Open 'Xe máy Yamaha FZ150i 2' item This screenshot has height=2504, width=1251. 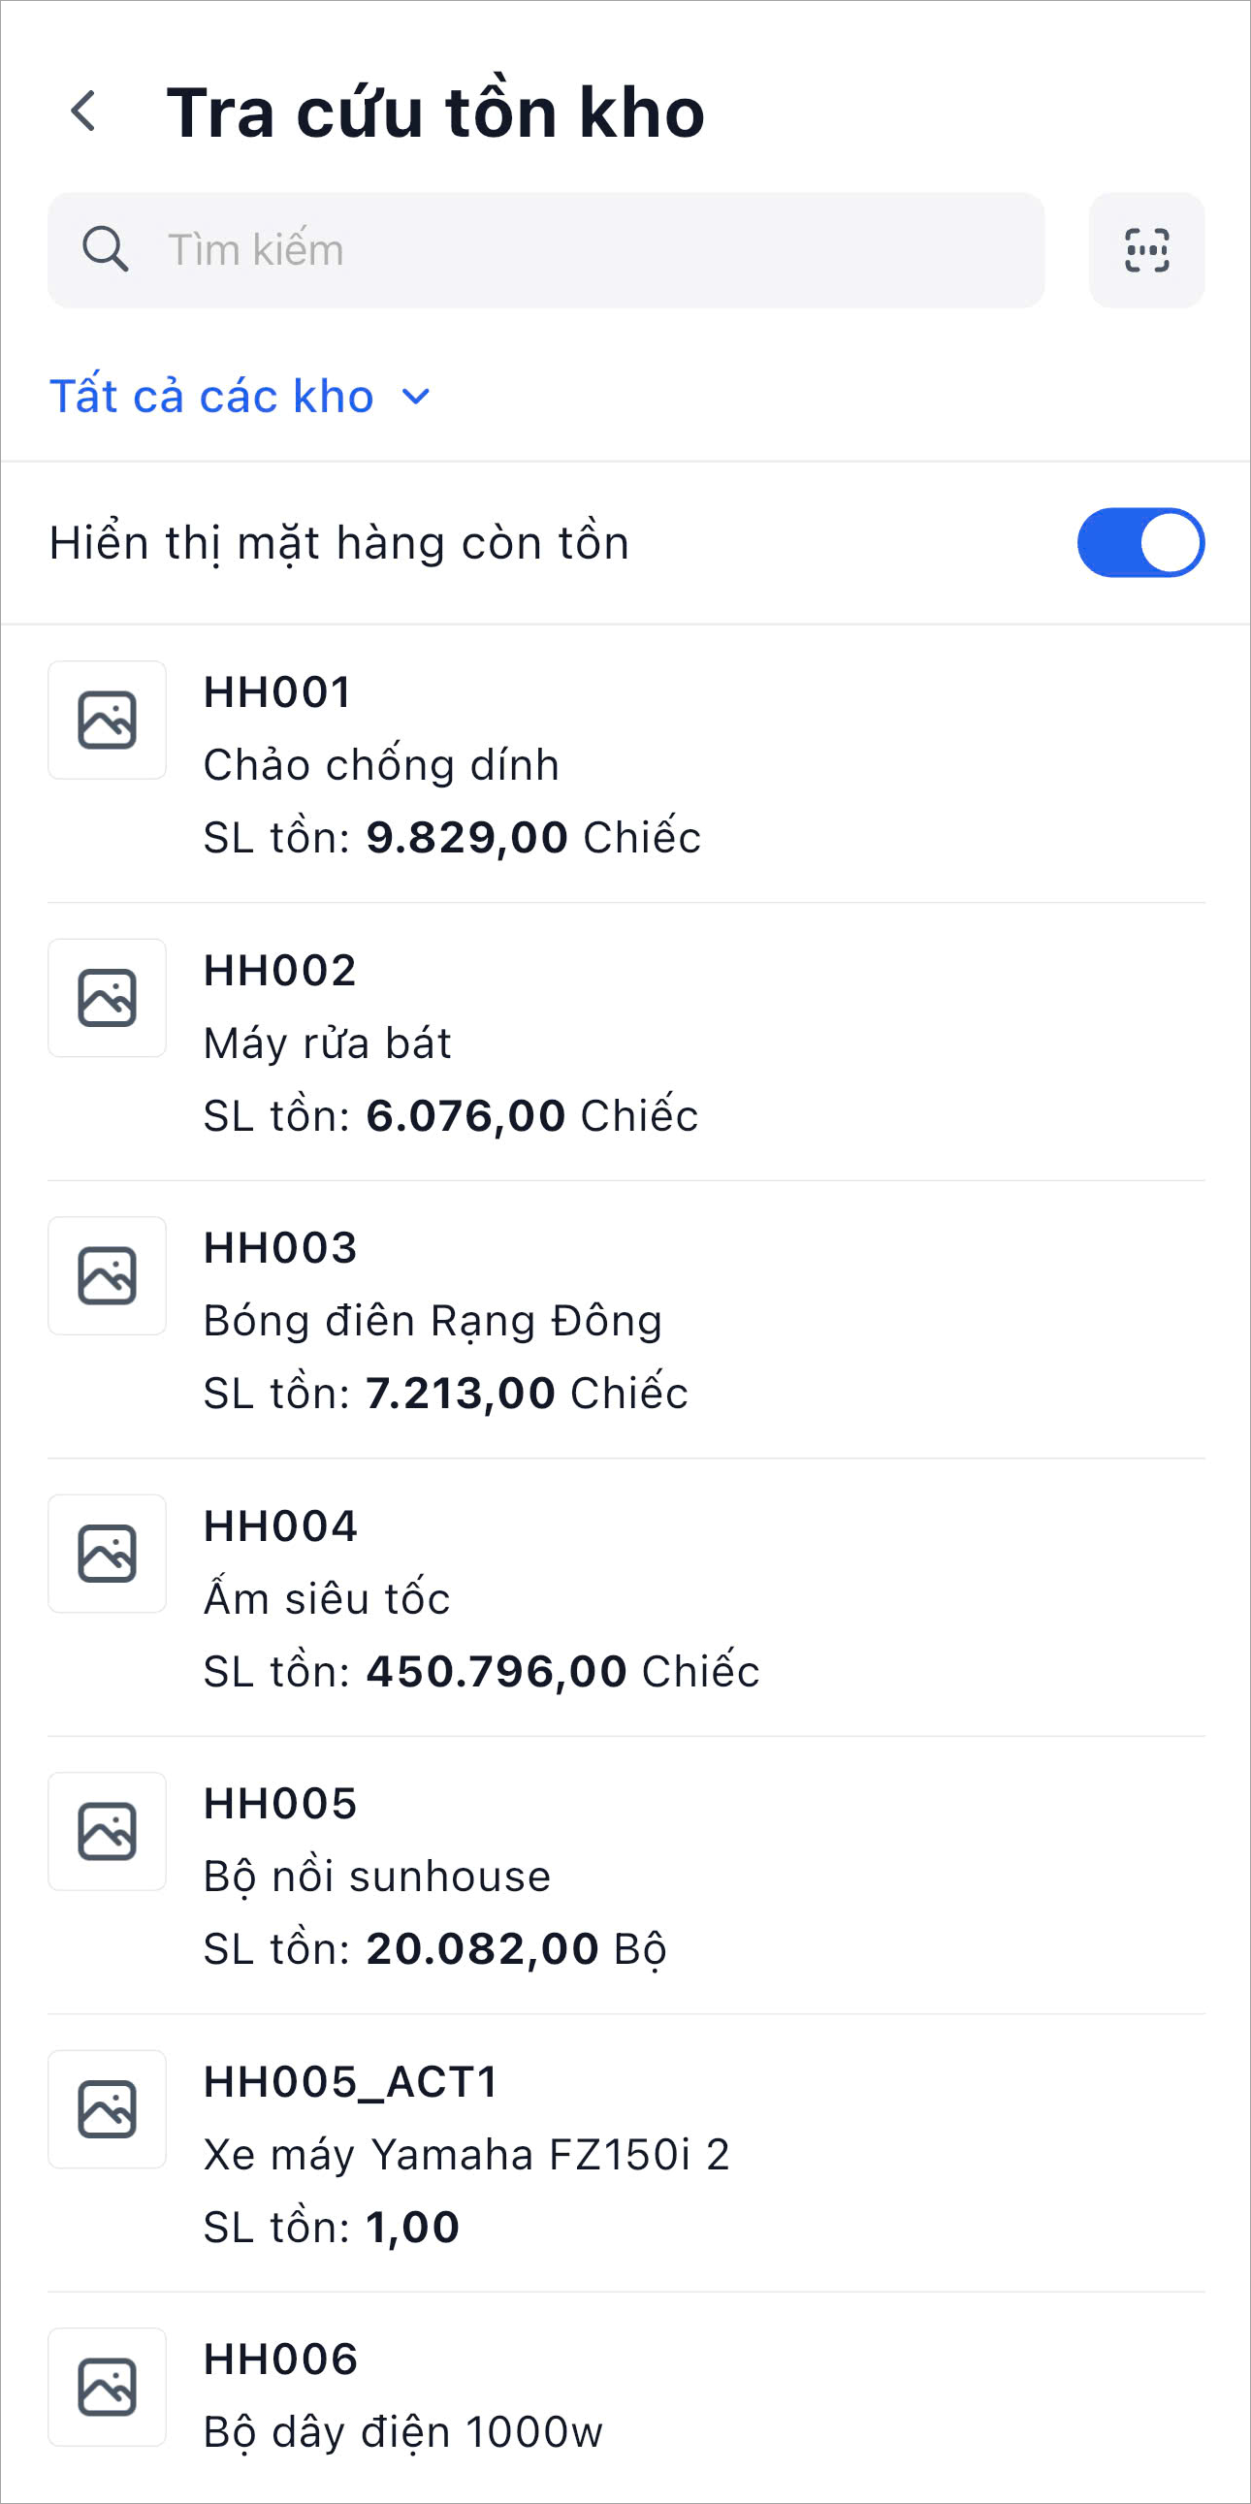click(466, 2155)
